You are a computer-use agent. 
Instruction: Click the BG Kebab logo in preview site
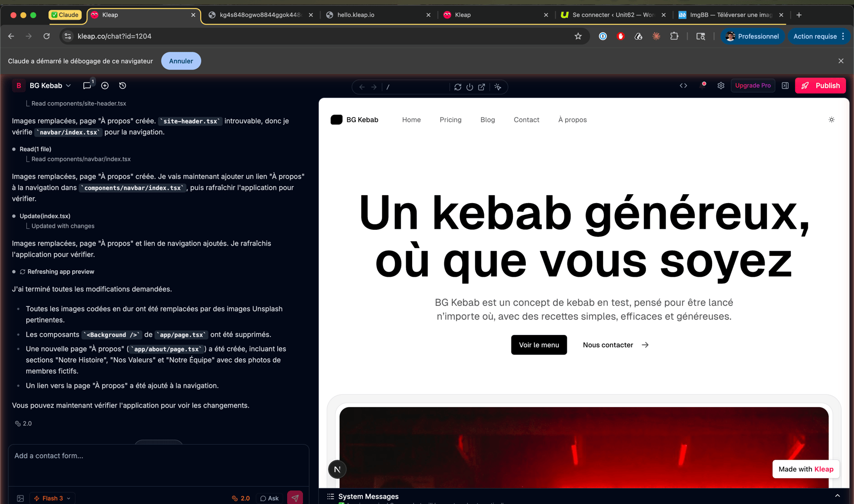(x=354, y=120)
